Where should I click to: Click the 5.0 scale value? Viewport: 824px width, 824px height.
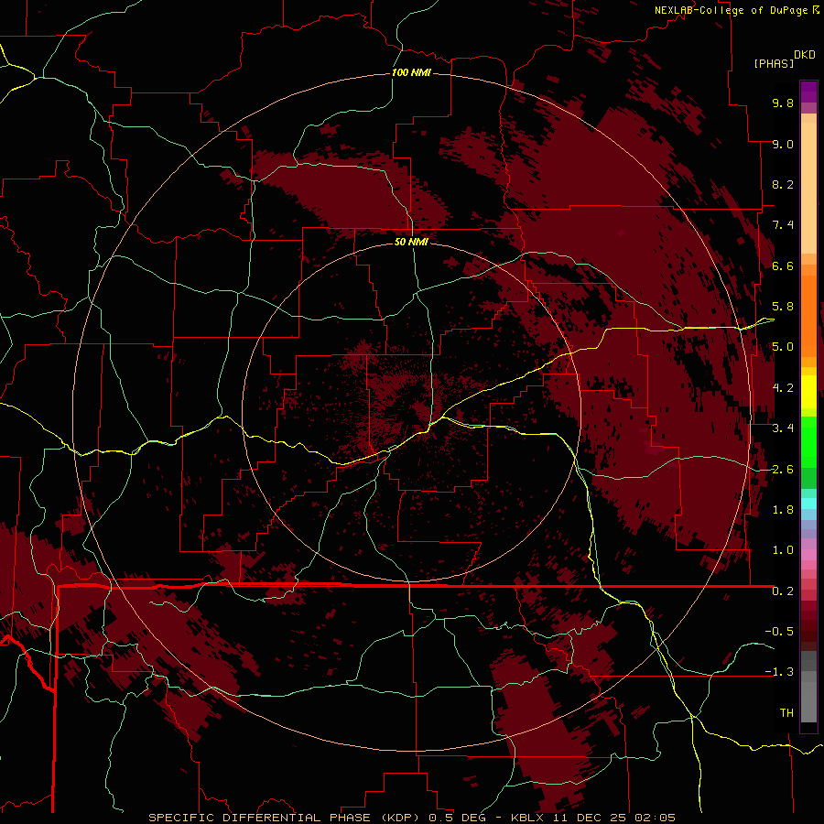point(783,347)
